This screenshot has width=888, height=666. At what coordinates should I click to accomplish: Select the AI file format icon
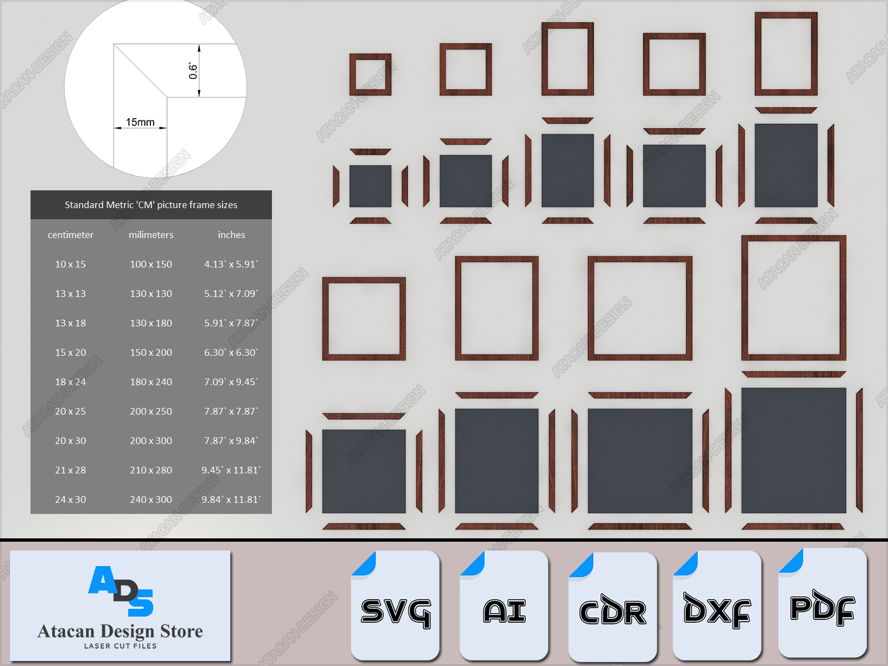504,606
